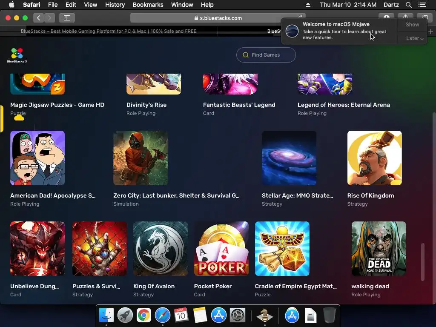The width and height of the screenshot is (436, 327).
Task: Click the Stellar Age: MMO Strategy title
Action: tap(297, 195)
